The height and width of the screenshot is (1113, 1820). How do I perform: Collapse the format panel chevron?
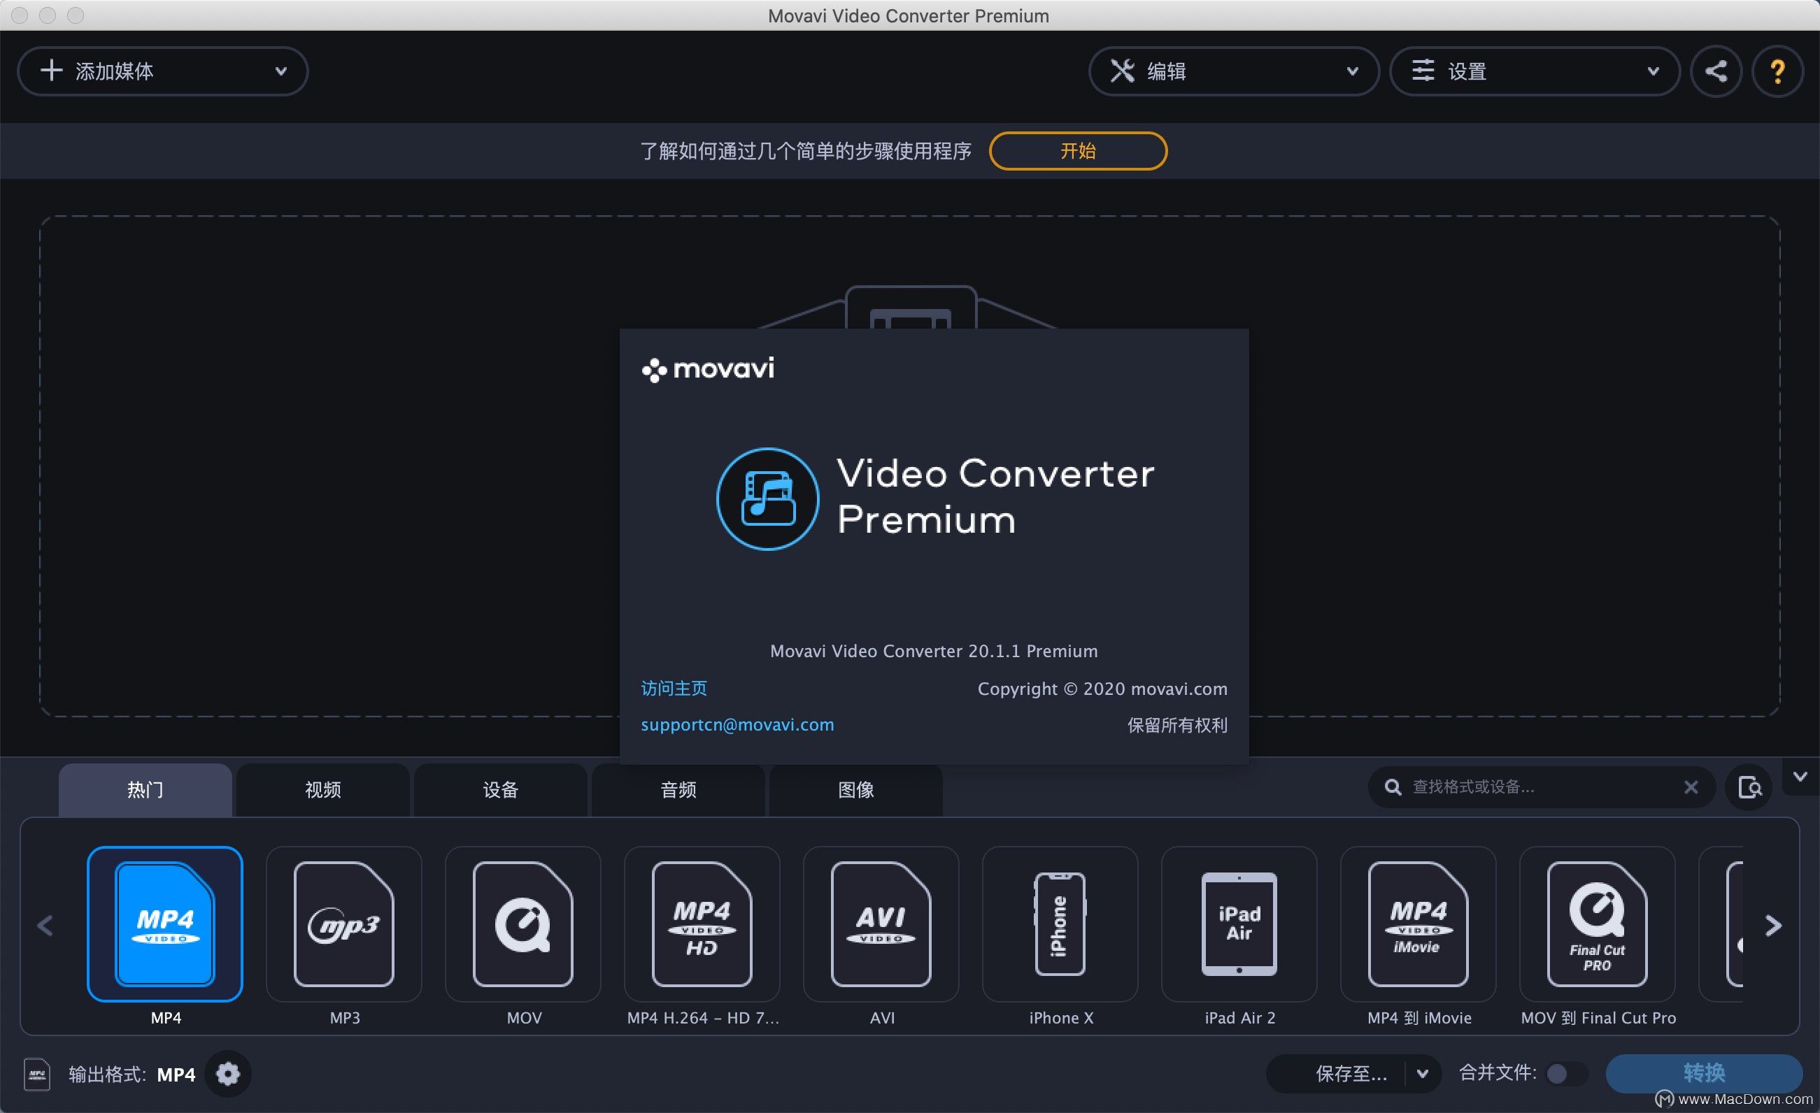click(1800, 777)
